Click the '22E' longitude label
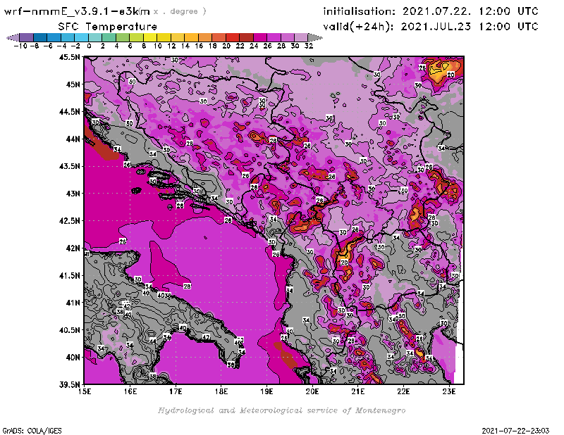The width and height of the screenshot is (564, 435). [x=403, y=391]
